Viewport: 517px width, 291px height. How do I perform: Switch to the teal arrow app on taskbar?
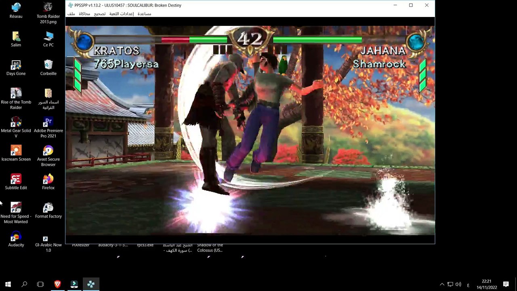tap(74, 285)
